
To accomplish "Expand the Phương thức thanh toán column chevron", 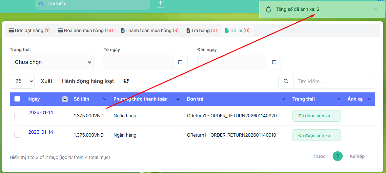I will coord(178,99).
